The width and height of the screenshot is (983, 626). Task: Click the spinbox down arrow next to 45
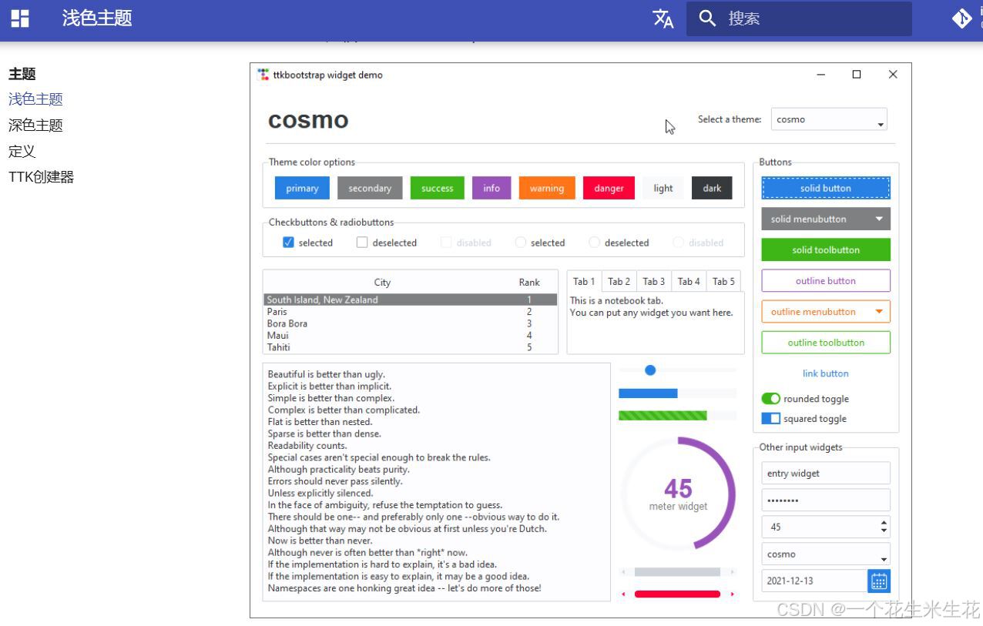[x=884, y=531]
